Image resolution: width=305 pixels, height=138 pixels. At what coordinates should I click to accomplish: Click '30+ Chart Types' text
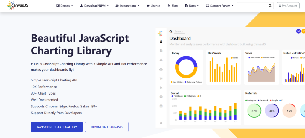point(43,93)
